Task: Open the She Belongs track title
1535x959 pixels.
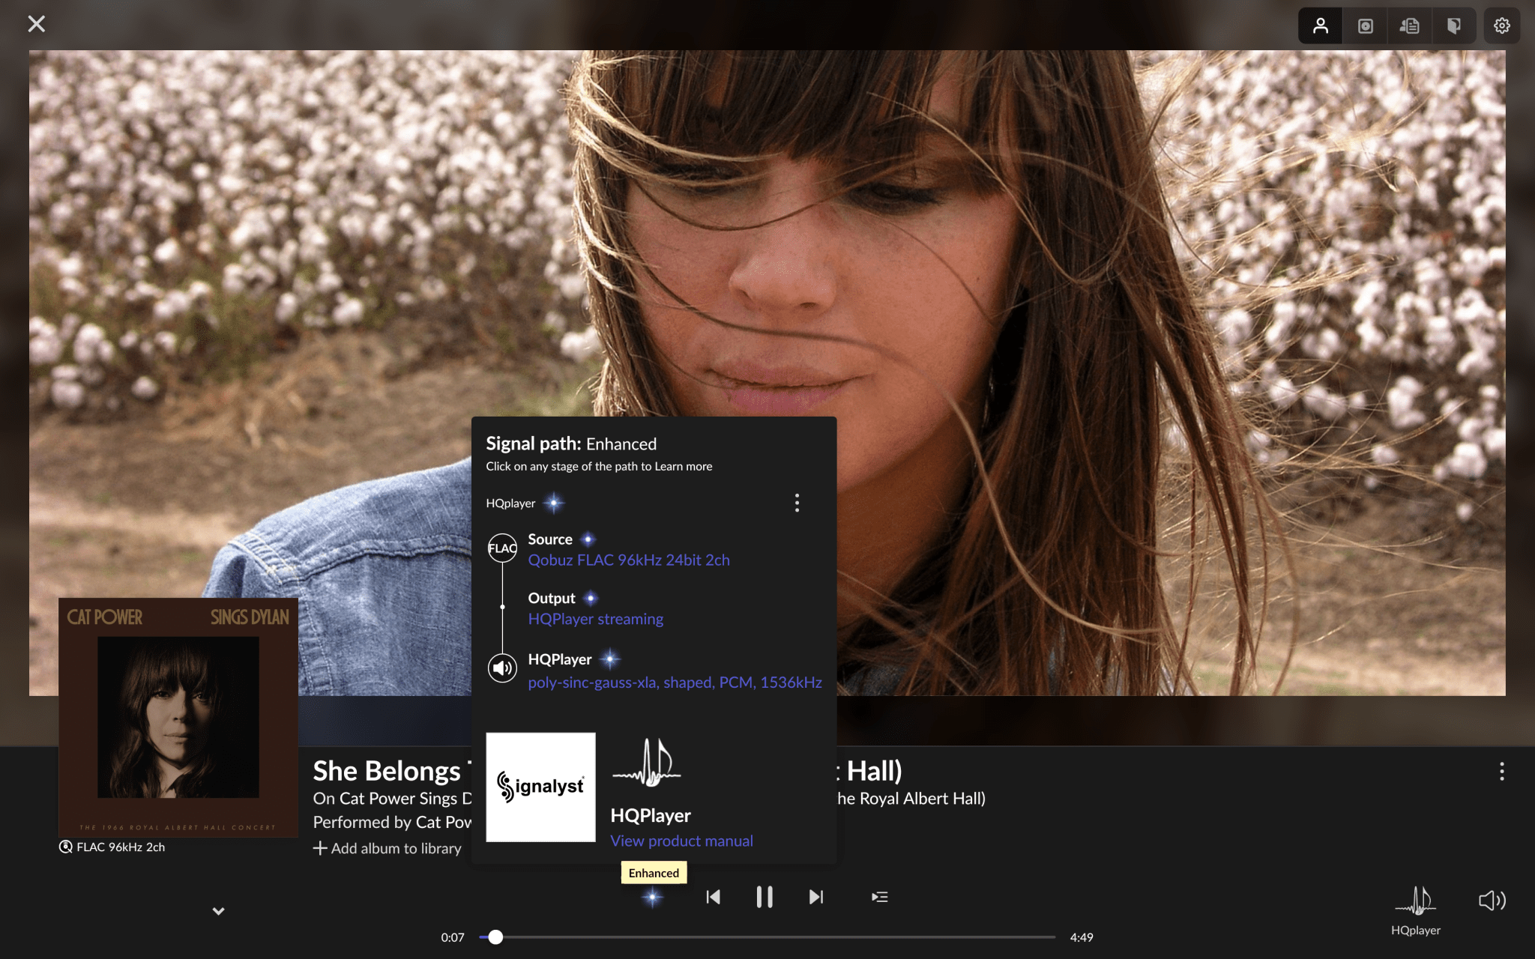Action: [x=392, y=771]
